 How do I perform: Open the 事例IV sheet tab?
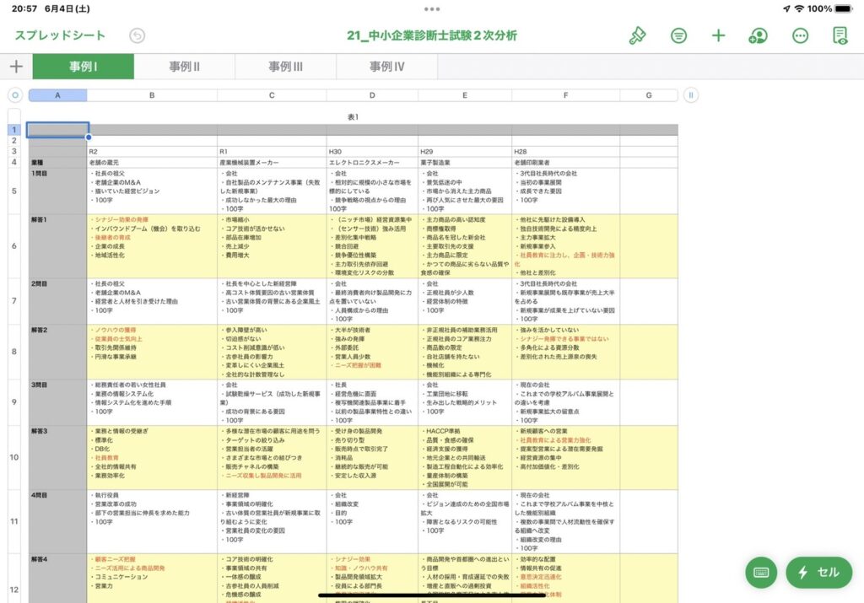click(x=386, y=67)
